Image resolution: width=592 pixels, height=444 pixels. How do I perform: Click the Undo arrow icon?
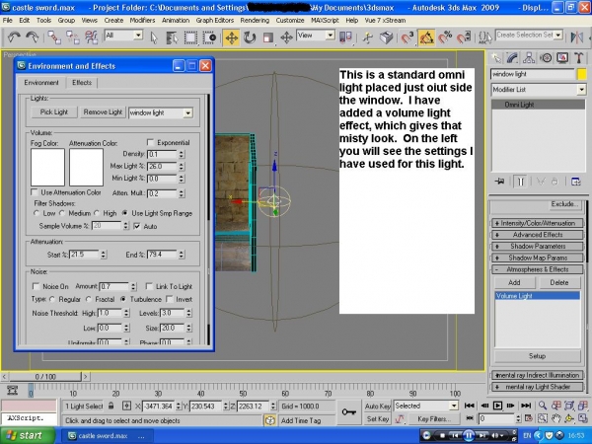coord(14,37)
